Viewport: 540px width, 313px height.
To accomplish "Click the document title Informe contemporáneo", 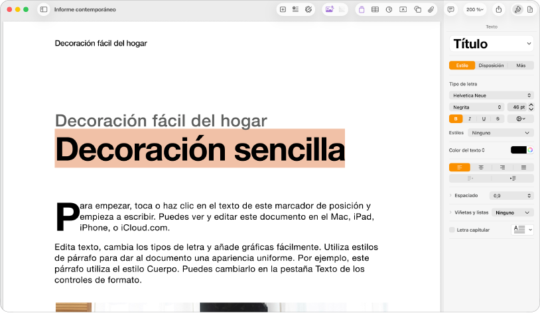I will pyautogui.click(x=85, y=10).
